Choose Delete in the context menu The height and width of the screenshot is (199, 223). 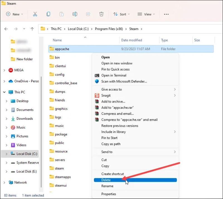[135, 180]
